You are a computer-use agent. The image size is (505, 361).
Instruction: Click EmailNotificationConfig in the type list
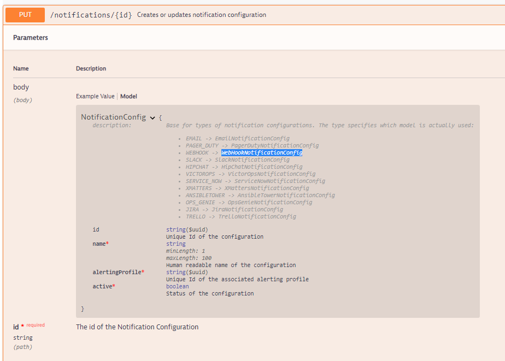[x=252, y=139]
